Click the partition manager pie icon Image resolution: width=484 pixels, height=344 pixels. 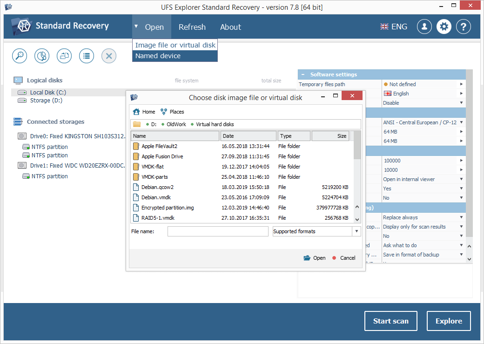click(42, 56)
